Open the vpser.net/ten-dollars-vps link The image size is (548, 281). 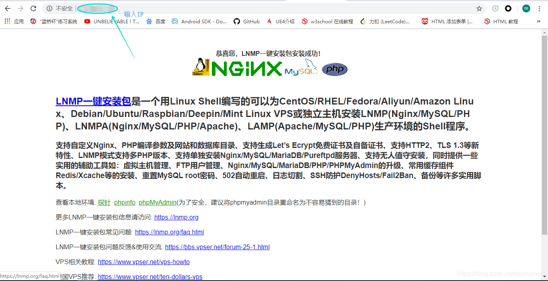point(150,277)
